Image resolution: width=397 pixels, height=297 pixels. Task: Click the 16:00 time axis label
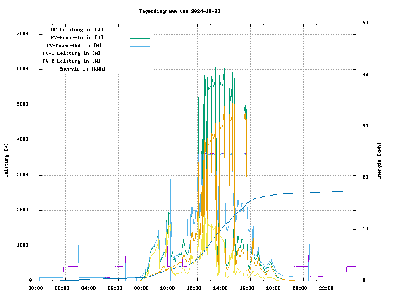coord(247,288)
